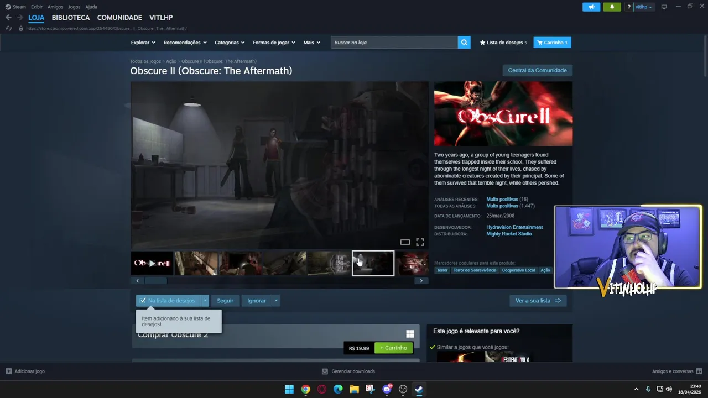Open Hydravision Entertainment developer link

pyautogui.click(x=514, y=227)
